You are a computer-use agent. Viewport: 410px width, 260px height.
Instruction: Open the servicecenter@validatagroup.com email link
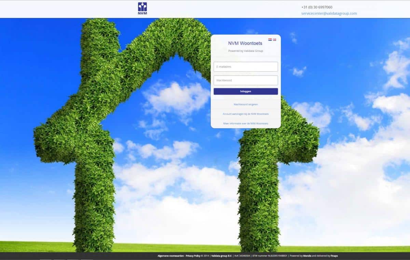pyautogui.click(x=329, y=14)
